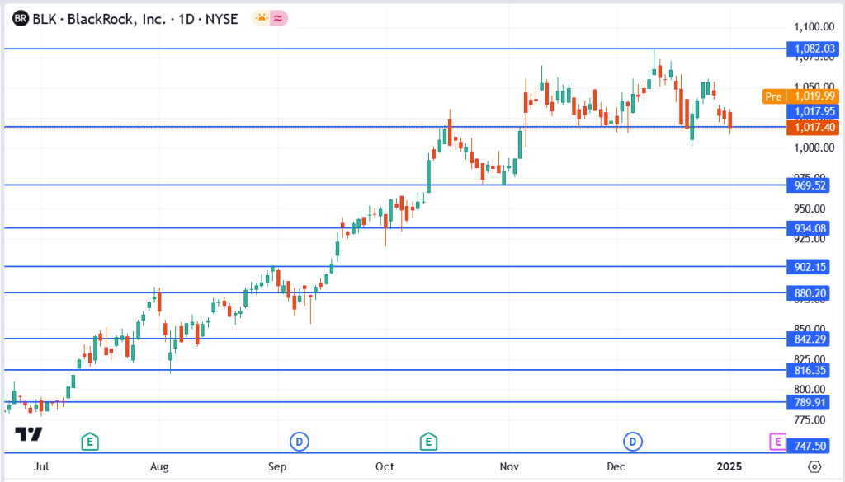Select the 969.52 horizontal line label
Image resolution: width=845 pixels, height=482 pixels.
tap(811, 185)
